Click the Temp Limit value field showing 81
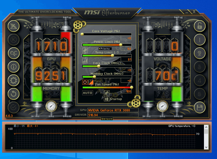 [126, 59]
